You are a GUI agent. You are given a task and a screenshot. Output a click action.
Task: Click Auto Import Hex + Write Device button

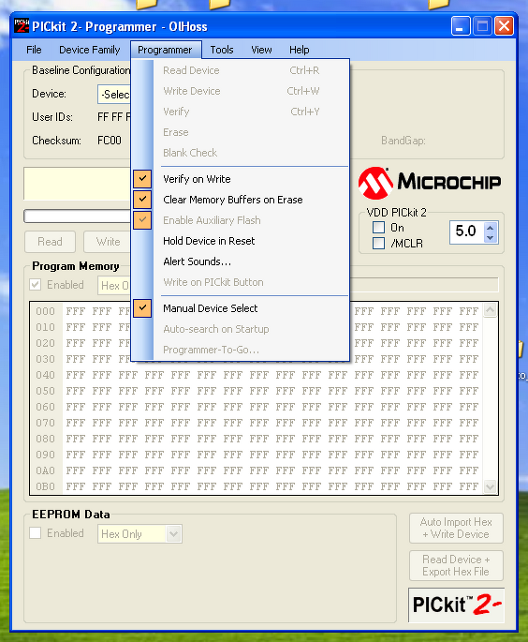(x=456, y=529)
